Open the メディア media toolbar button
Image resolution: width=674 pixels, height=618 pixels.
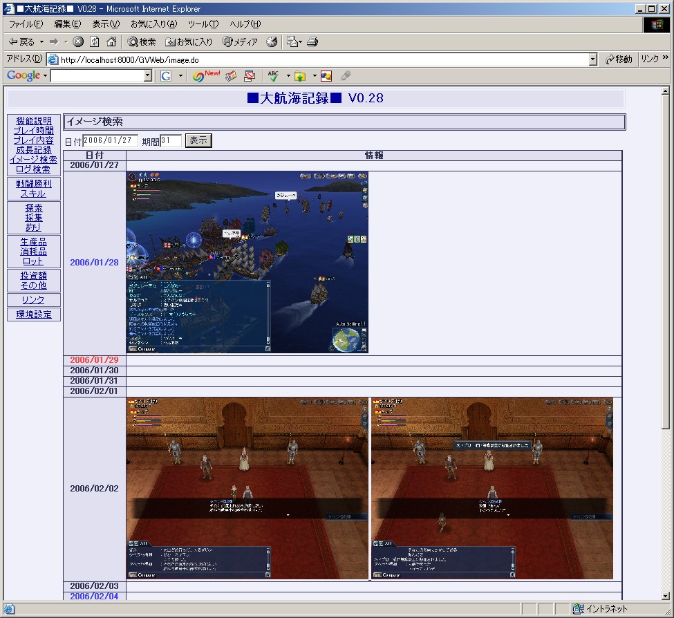[x=239, y=41]
